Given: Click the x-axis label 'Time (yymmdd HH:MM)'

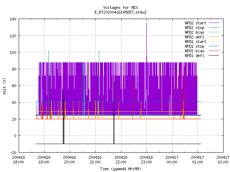Looking at the screenshot, I should tap(120, 169).
